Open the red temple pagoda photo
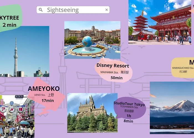 160,22
